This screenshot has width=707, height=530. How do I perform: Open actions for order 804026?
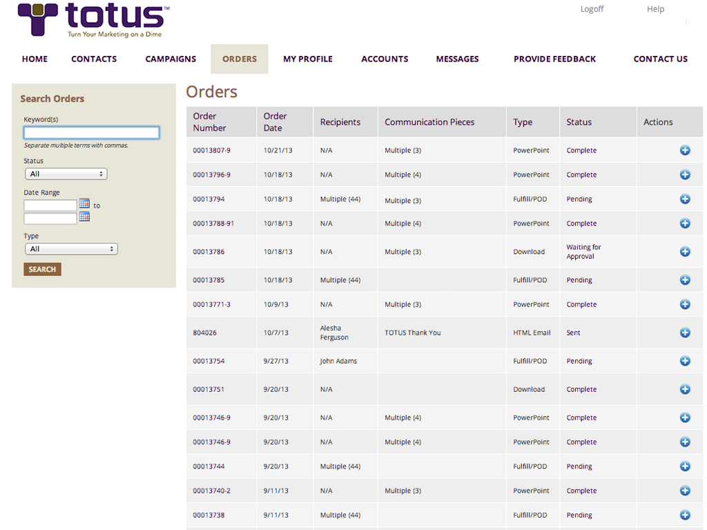click(685, 333)
